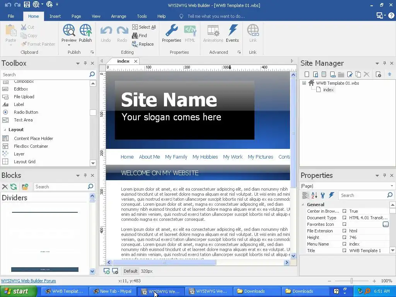Expand the Publish group dialog launcher
The width and height of the screenshot is (396, 297).
point(92,52)
